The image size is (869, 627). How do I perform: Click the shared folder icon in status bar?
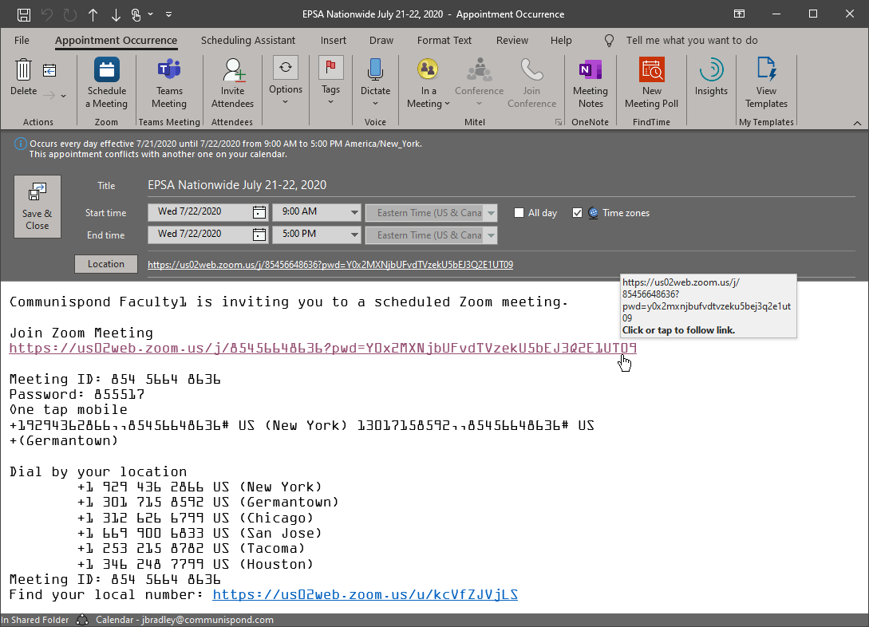coord(82,620)
